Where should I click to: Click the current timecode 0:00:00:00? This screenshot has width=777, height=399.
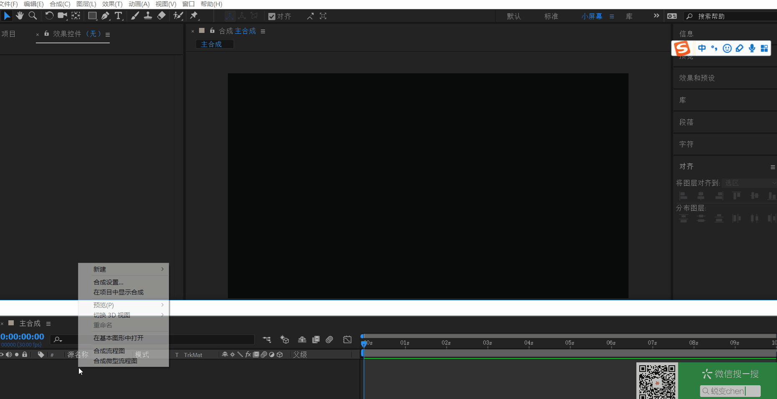[x=23, y=337]
